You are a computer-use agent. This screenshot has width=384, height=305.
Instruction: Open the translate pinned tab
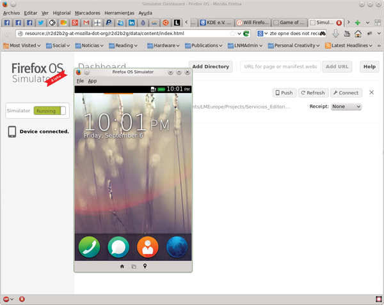(x=120, y=23)
